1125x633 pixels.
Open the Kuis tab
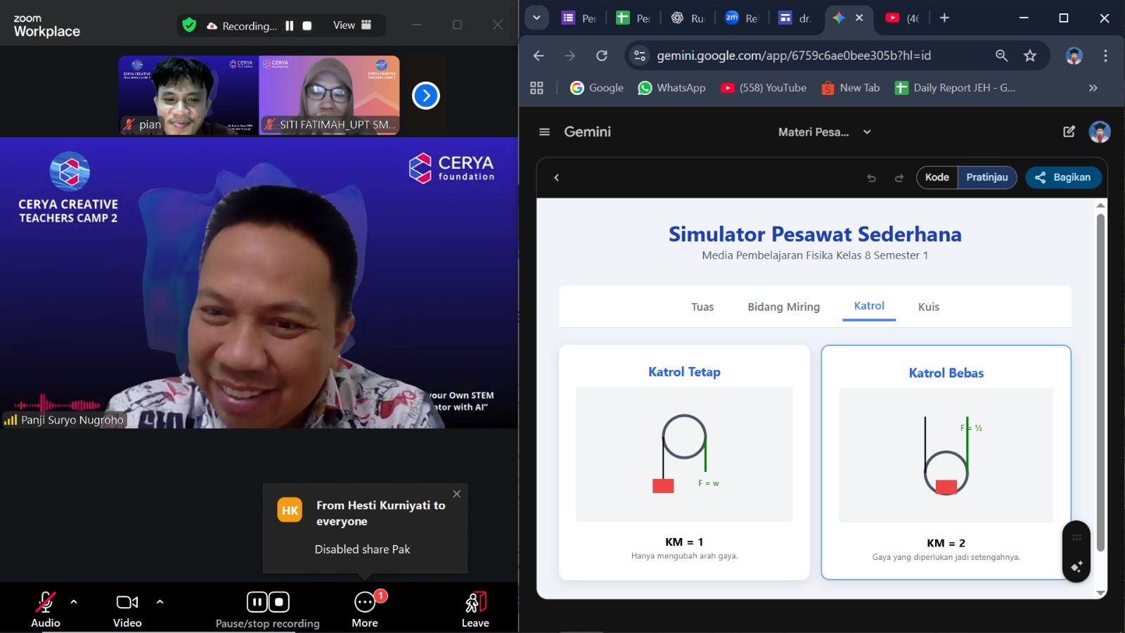[x=928, y=307]
